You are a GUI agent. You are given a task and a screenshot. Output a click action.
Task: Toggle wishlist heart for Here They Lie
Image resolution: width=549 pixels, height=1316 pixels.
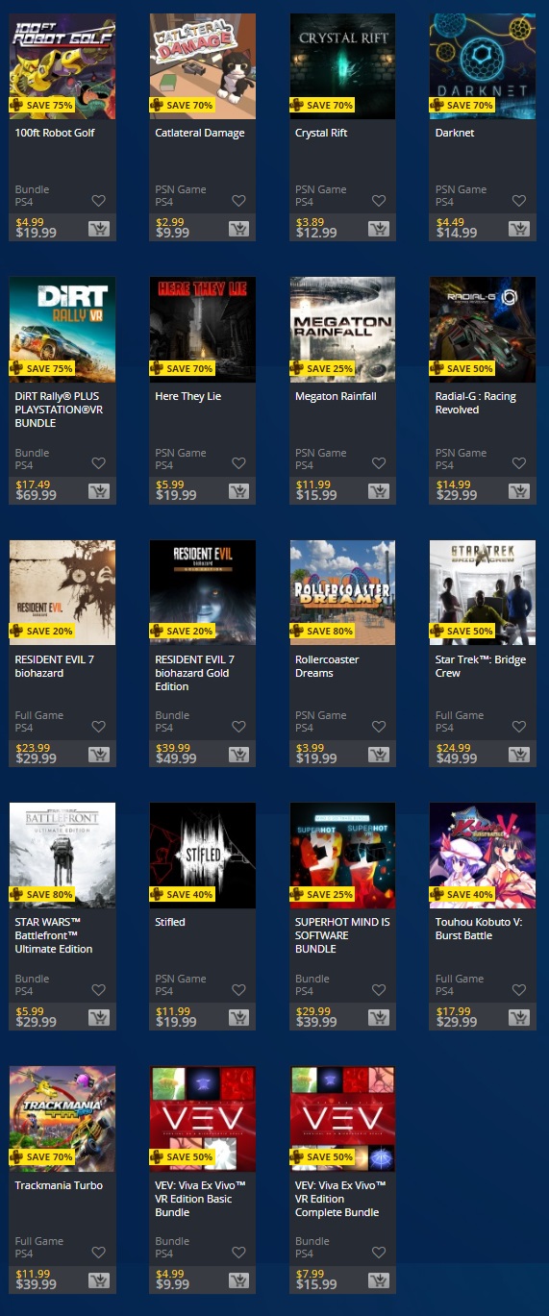[x=238, y=463]
